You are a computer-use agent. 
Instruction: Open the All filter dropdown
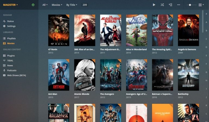[x=45, y=5]
